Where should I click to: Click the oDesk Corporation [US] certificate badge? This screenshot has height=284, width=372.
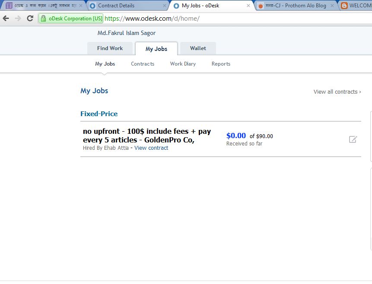[71, 19]
